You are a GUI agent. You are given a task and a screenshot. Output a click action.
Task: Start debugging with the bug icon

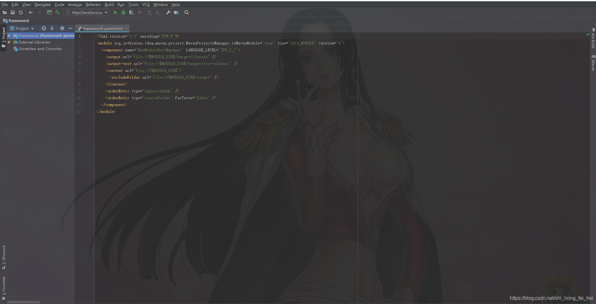(x=123, y=12)
